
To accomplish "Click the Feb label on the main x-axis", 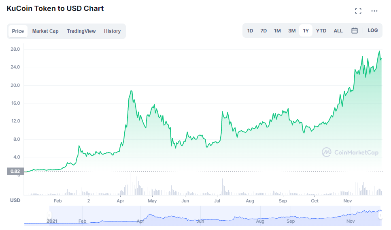I will pos(57,201).
